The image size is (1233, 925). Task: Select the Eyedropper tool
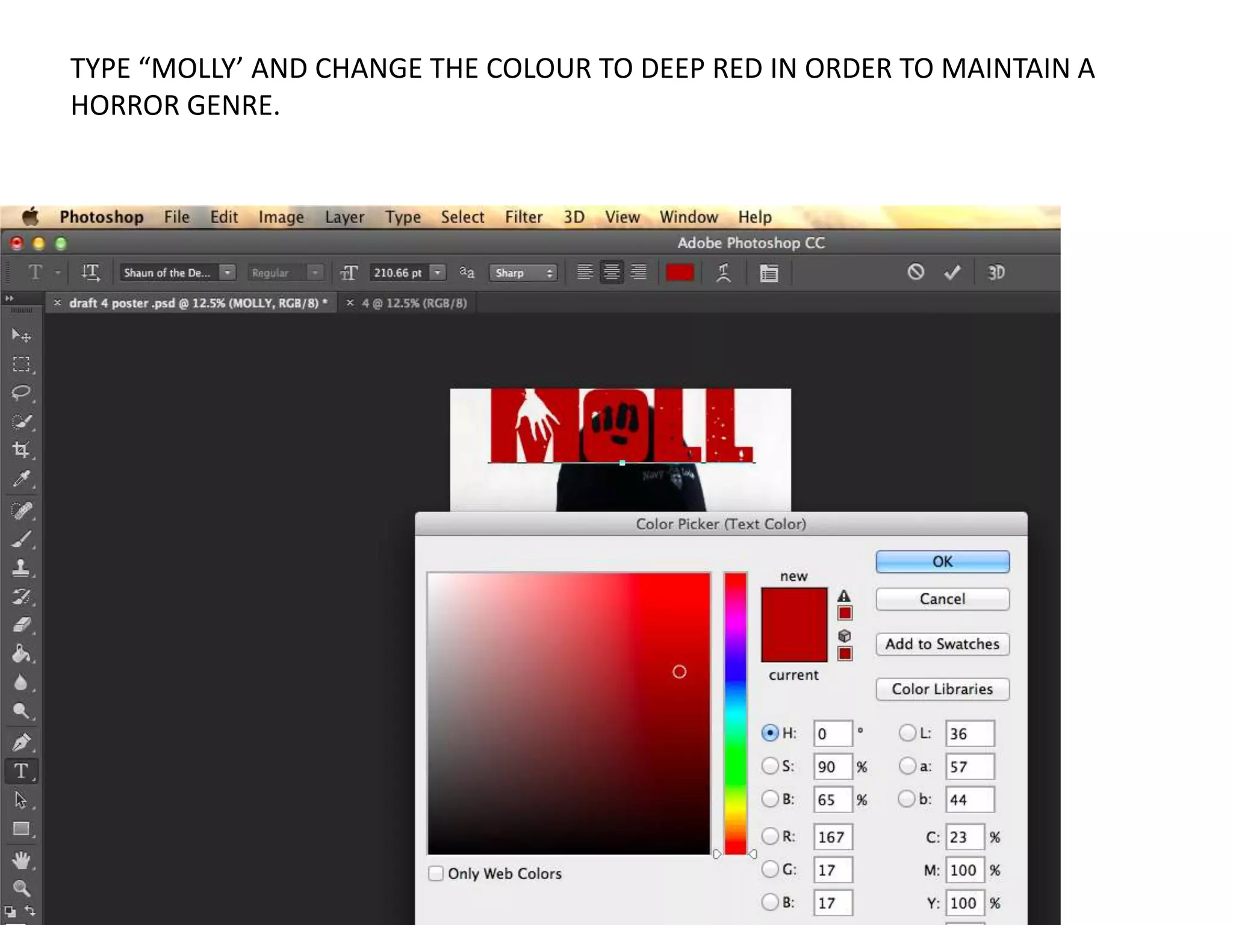tap(21, 479)
